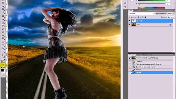The image size is (176, 99).
Task: Select the Слой 1 layer row
Action: tap(150, 21)
